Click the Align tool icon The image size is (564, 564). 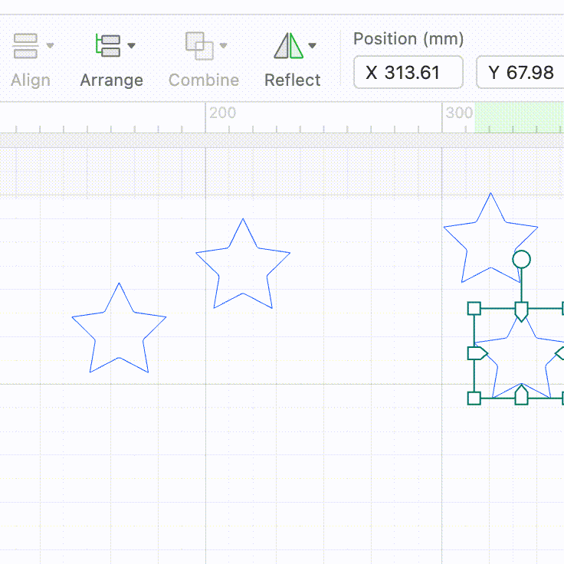click(25, 46)
